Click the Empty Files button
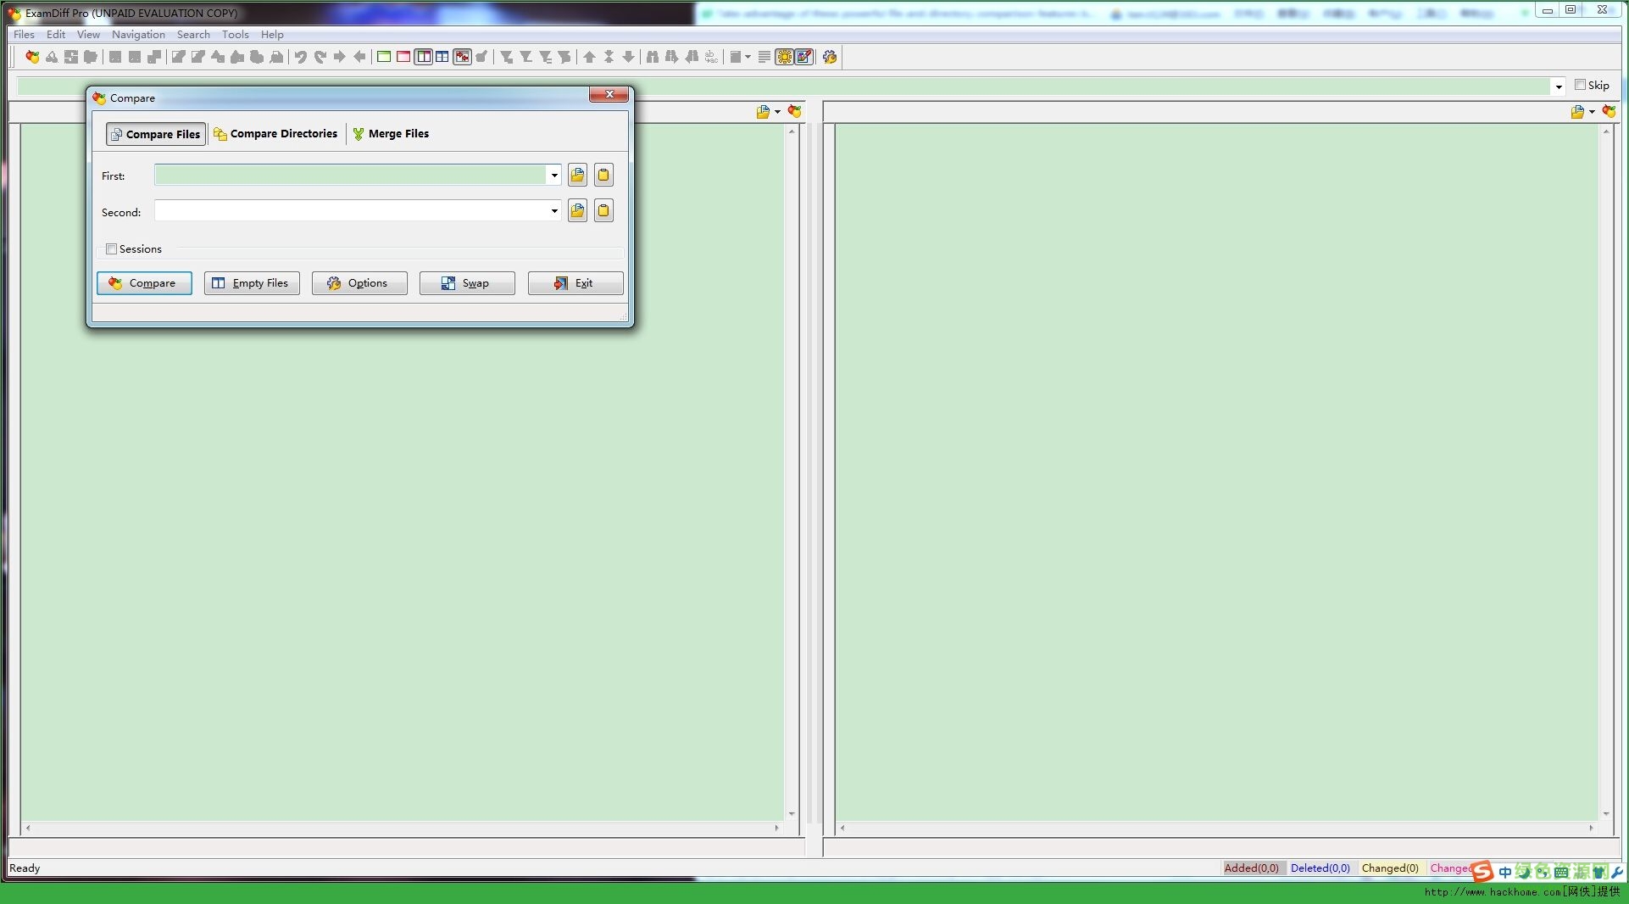The height and width of the screenshot is (904, 1629). [x=252, y=283]
